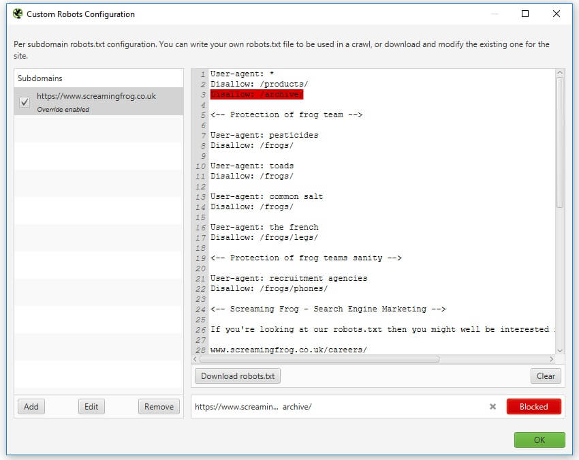
Task: Select the https://www.screamingfrog.co.uk subdomain row
Action: pos(102,101)
